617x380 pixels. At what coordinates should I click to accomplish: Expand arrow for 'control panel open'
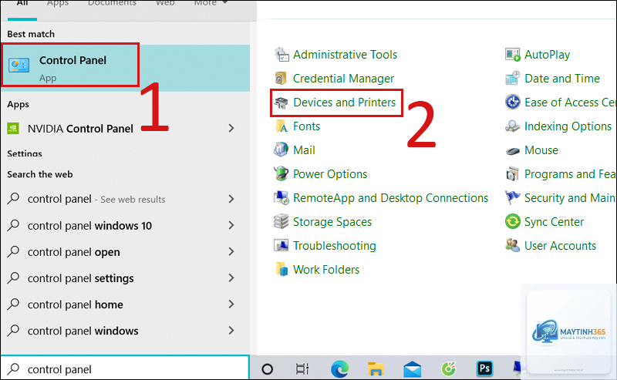tap(231, 252)
